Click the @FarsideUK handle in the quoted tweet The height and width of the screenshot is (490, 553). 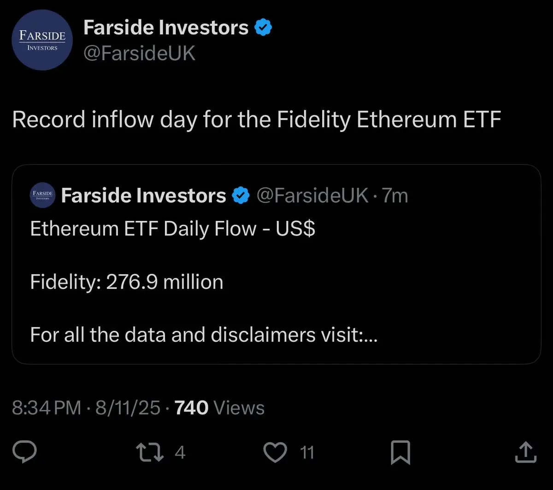point(312,196)
